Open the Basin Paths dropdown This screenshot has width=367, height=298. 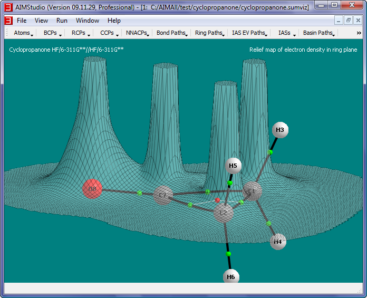319,33
